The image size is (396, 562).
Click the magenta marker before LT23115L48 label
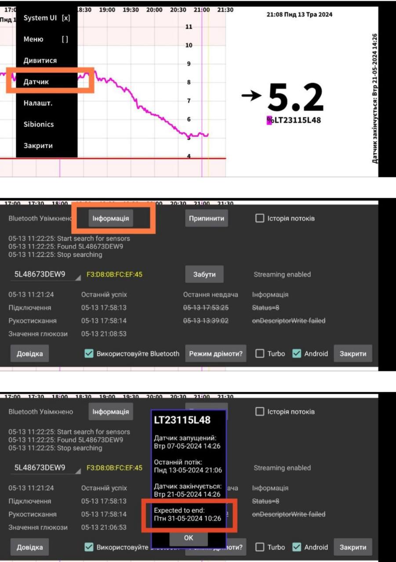coord(269,120)
